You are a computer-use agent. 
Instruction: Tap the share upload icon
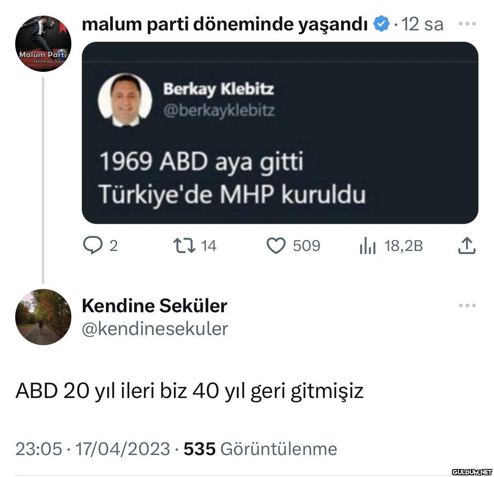(x=467, y=245)
